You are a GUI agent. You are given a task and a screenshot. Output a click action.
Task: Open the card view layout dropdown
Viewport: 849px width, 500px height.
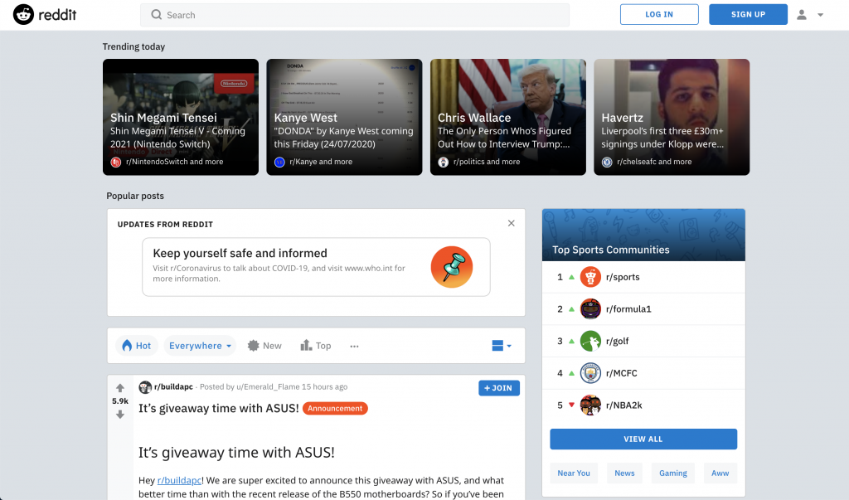(x=502, y=346)
